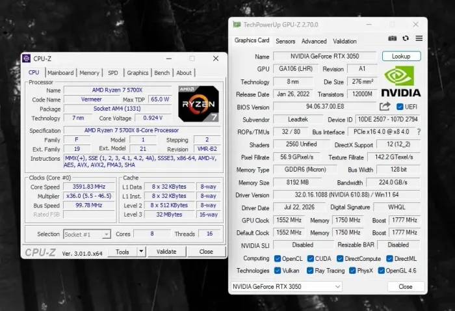The image size is (455, 311).
Task: Click the Code Name value Vermeer
Action: pos(92,100)
